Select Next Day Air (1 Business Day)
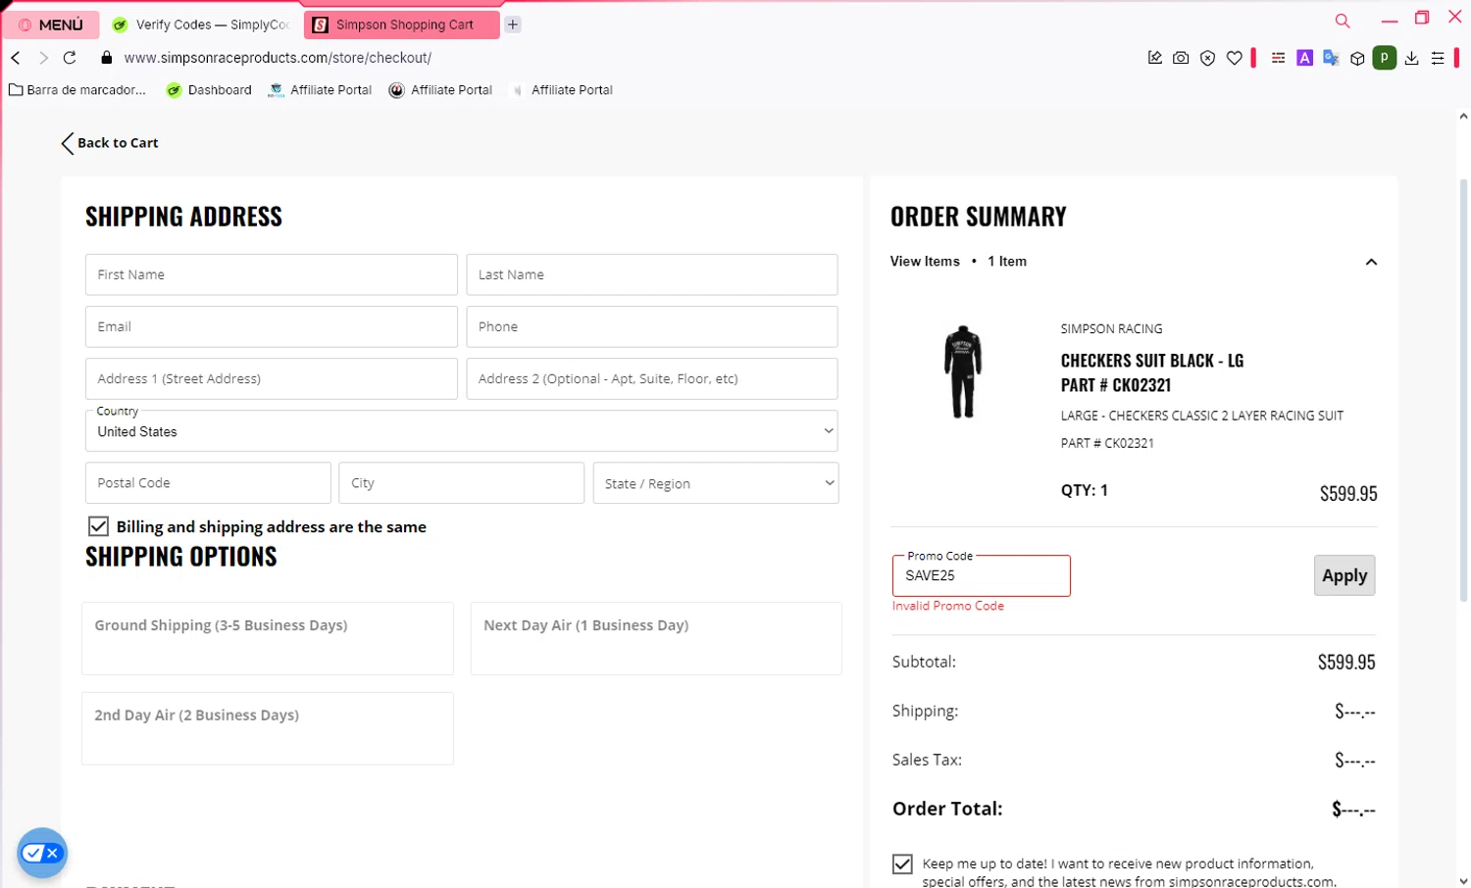 (656, 638)
